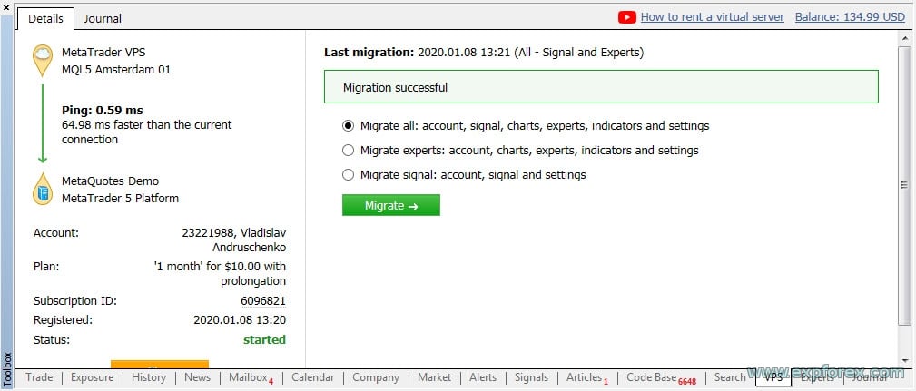The height and width of the screenshot is (391, 916).
Task: Select the Migrate all radio option
Action: click(349, 125)
